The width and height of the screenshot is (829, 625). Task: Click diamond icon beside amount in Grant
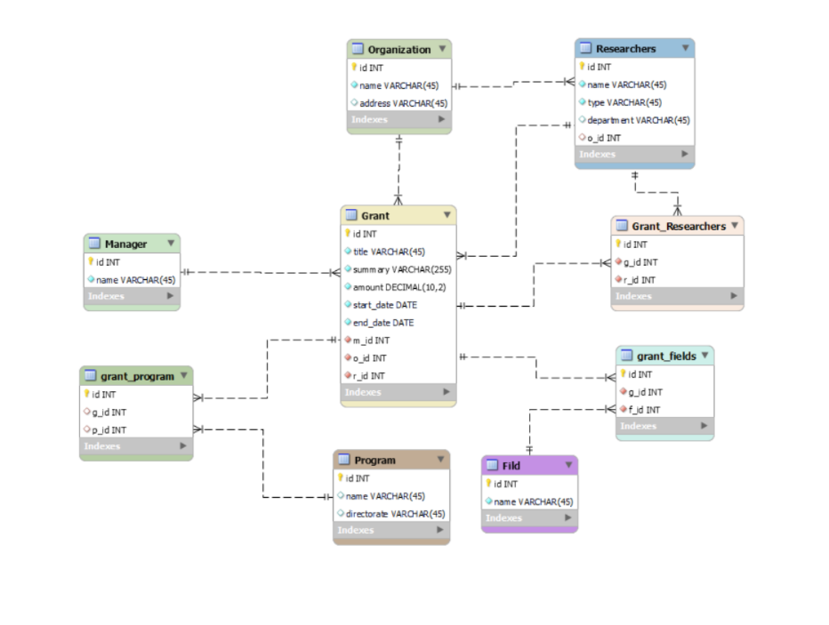click(347, 286)
